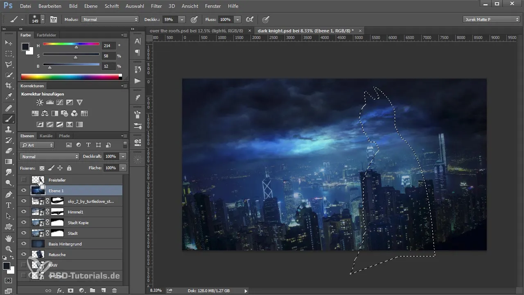This screenshot has height=295, width=524.
Task: Hide the Retusche layer
Action: tap(24, 254)
